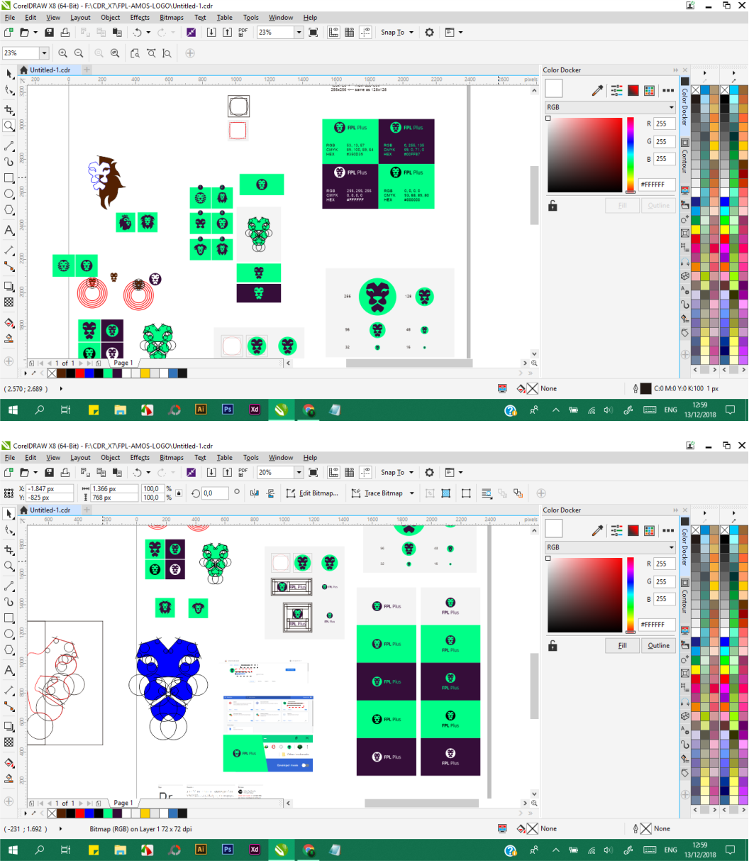Open the 20% zoom level dropdown
749x861 pixels.
click(x=298, y=472)
